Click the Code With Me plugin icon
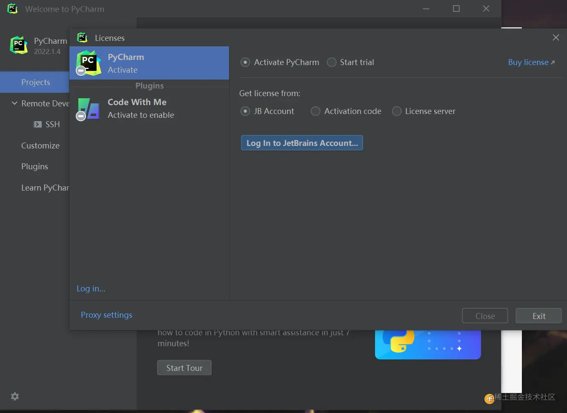The height and width of the screenshot is (413, 567). (89, 109)
